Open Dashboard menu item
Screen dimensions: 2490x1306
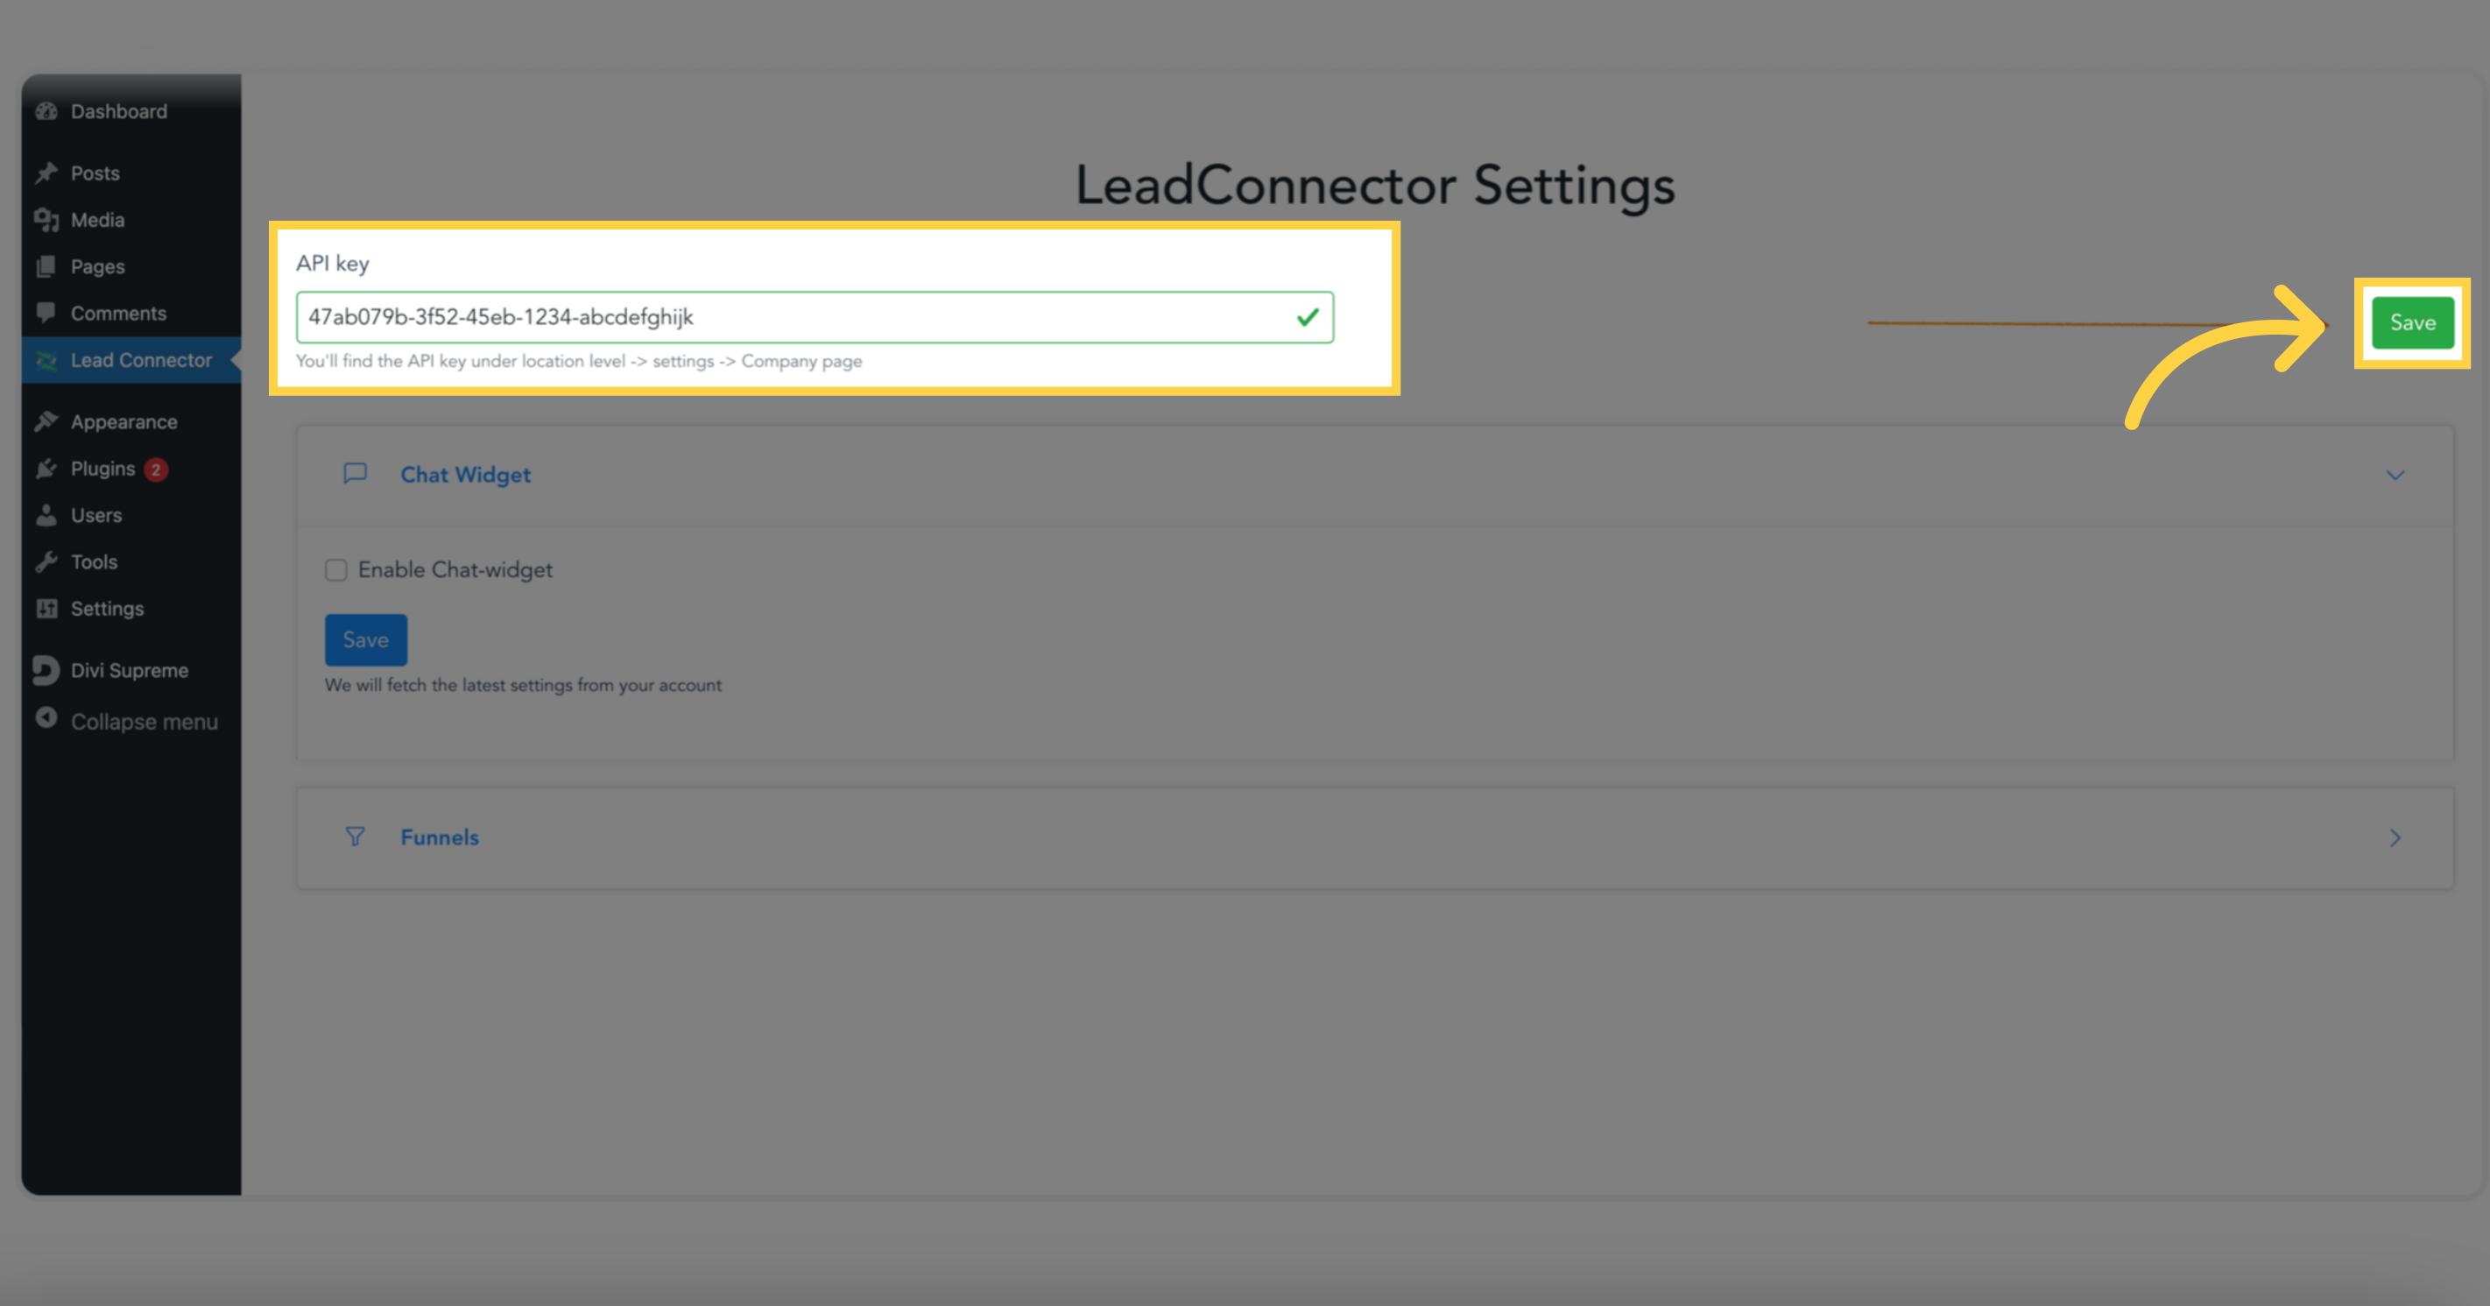tap(131, 111)
